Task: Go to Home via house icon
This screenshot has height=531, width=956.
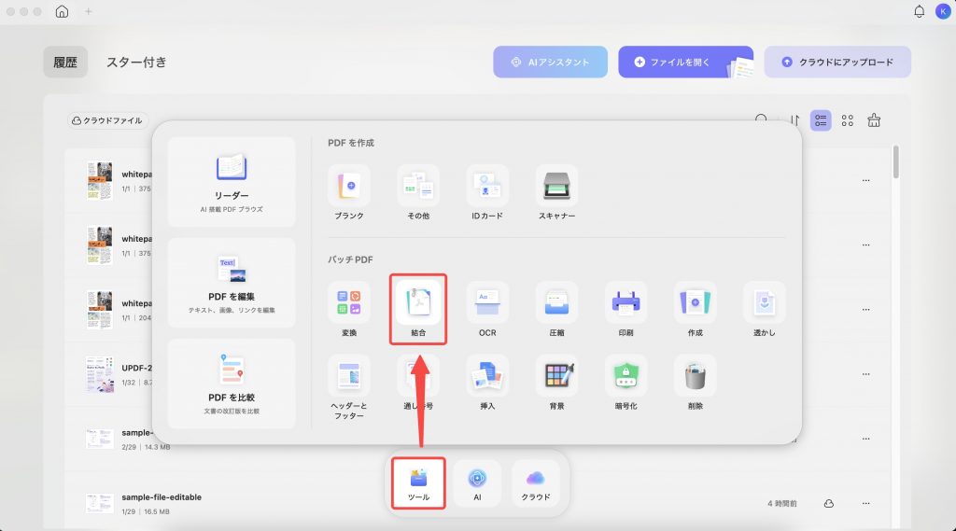Action: tap(63, 11)
